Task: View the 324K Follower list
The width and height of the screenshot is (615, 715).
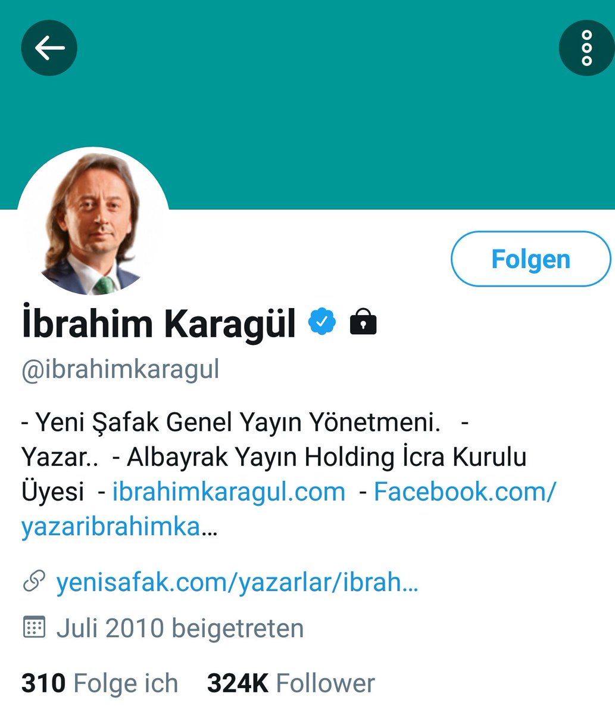Action: click(x=291, y=683)
